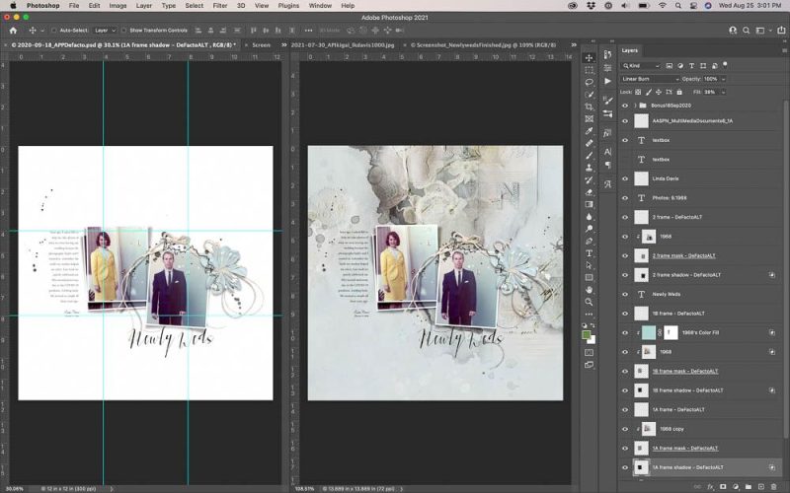Open the Plugins menu

(x=288, y=6)
